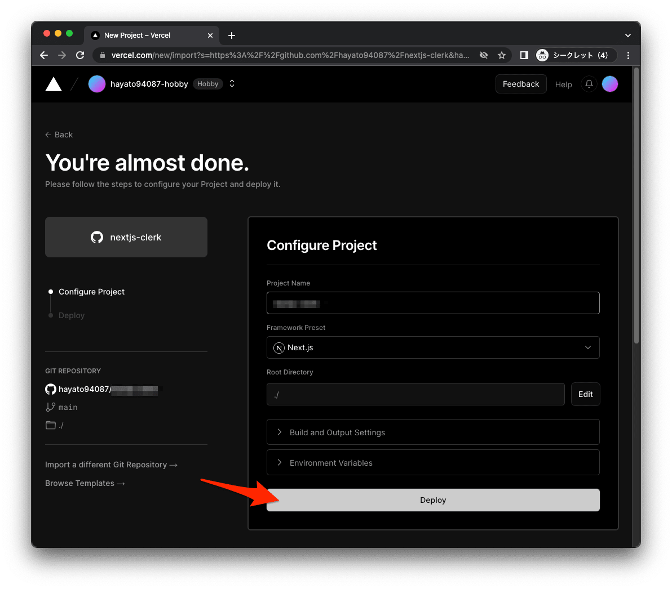Expand Build and Output Settings

[x=433, y=432]
